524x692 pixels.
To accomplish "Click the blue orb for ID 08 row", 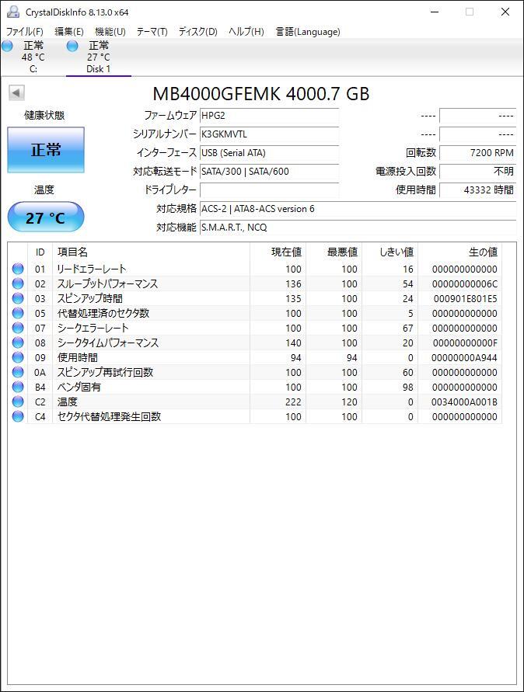I will pos(18,343).
